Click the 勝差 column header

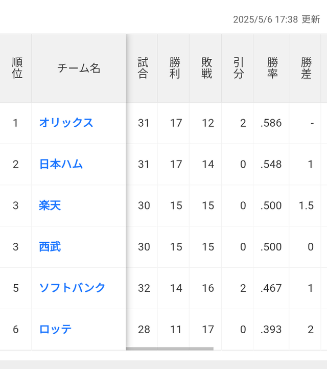coord(305,68)
